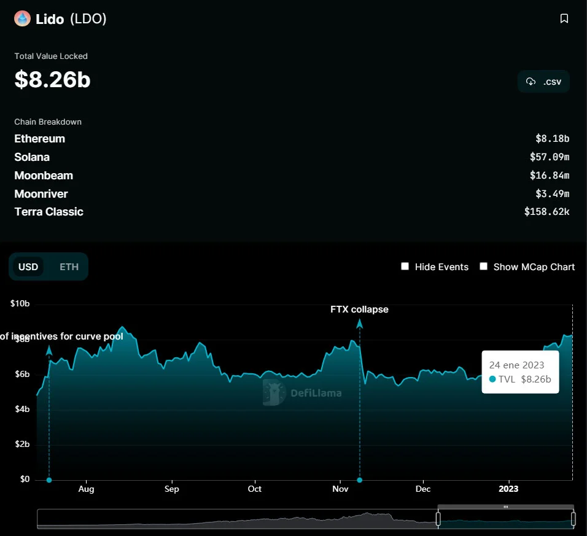
Task: Click the Moonriver chain row label
Action: tap(41, 194)
